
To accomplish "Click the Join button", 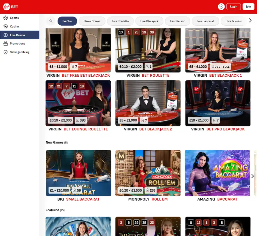I will click(248, 7).
